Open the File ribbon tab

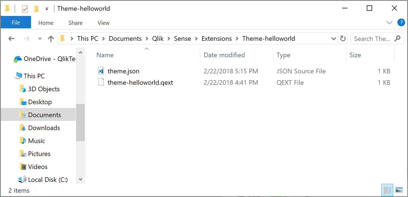pyautogui.click(x=16, y=23)
